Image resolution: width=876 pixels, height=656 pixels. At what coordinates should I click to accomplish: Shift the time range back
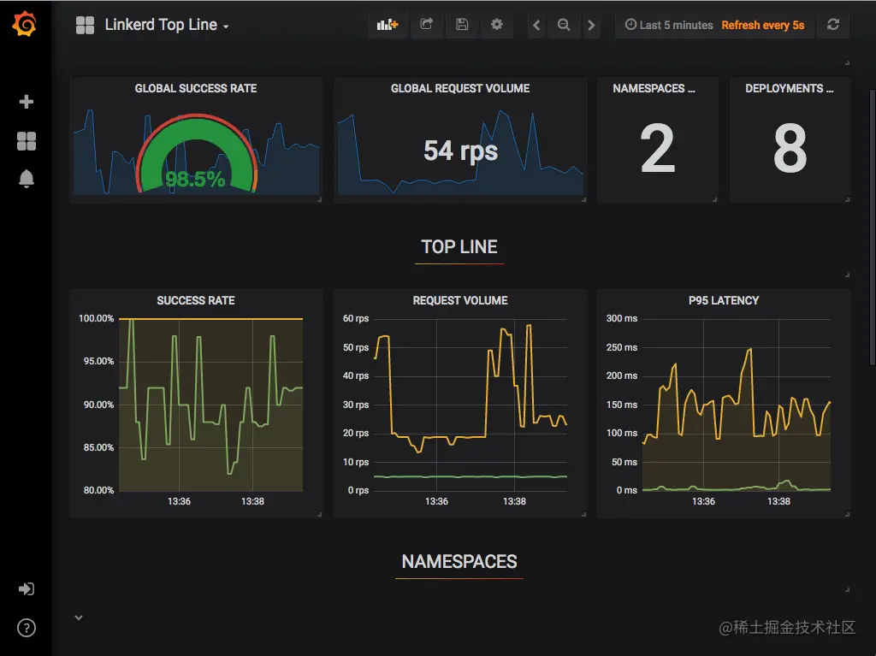pyautogui.click(x=536, y=25)
